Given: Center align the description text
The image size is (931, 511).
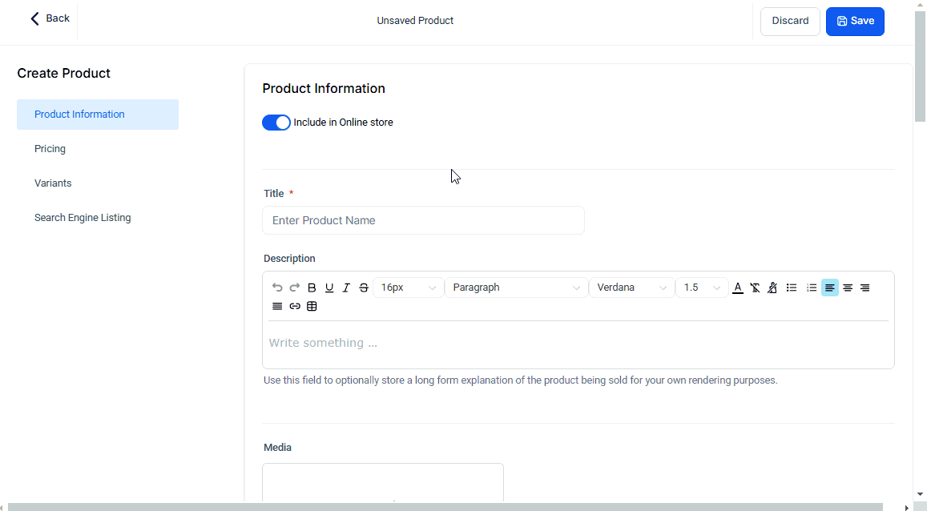Looking at the screenshot, I should tap(848, 288).
